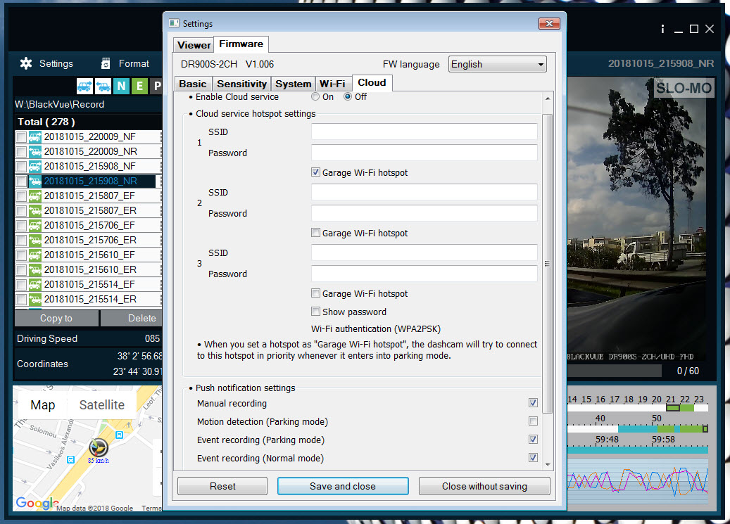Close the Settings dialog with the red X

coord(549,24)
